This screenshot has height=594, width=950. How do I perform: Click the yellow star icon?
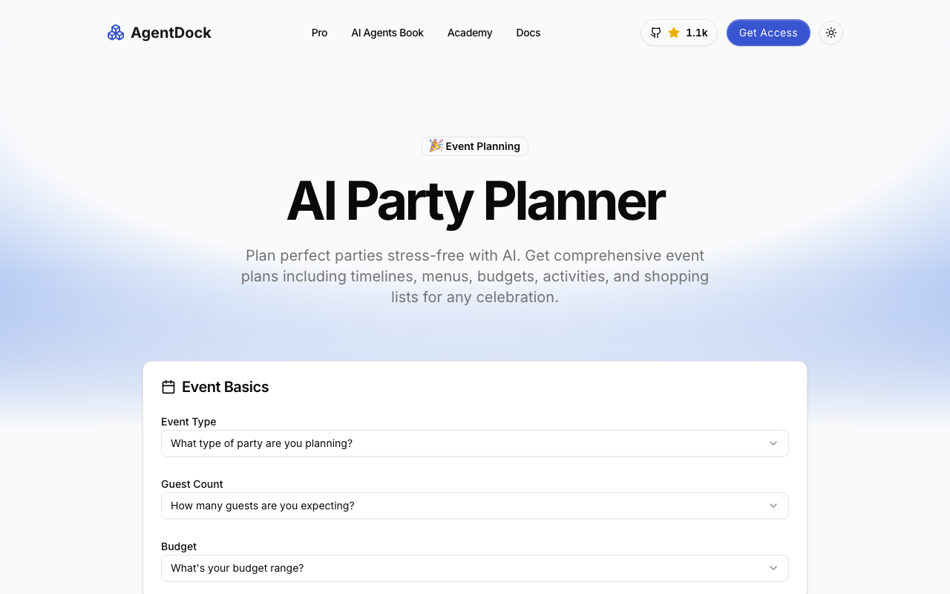pos(674,33)
